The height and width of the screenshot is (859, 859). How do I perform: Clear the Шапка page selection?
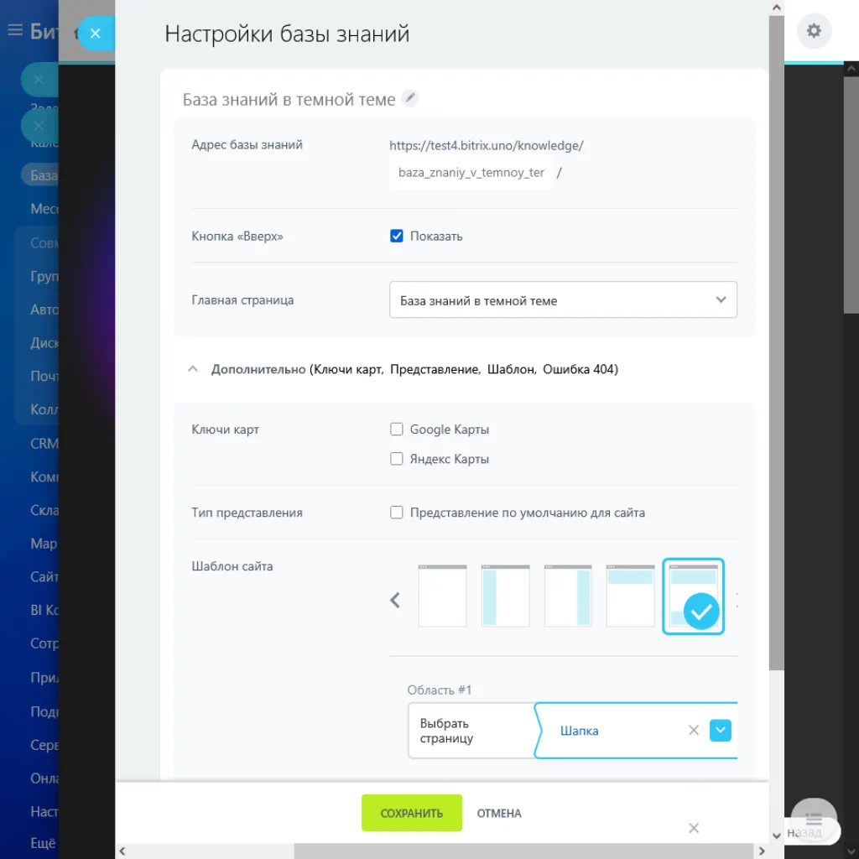[x=694, y=731]
